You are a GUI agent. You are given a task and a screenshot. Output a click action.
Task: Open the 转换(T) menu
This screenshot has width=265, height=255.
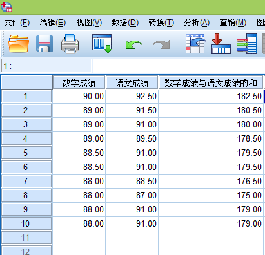click(x=161, y=23)
